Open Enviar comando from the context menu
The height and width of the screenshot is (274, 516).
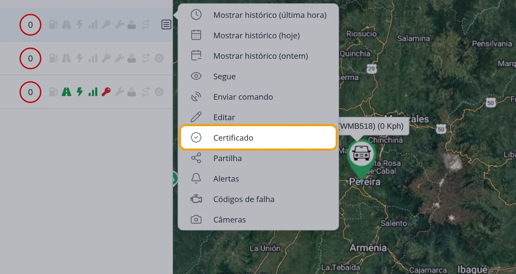click(258, 97)
